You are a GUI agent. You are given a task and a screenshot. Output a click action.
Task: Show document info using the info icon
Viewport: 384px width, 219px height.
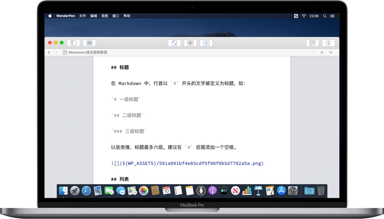tap(328, 43)
